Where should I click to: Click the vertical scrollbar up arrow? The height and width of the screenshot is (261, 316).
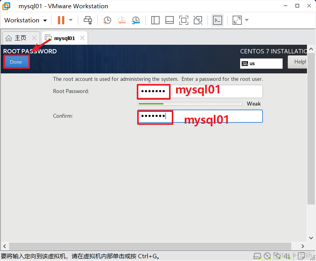click(x=311, y=49)
